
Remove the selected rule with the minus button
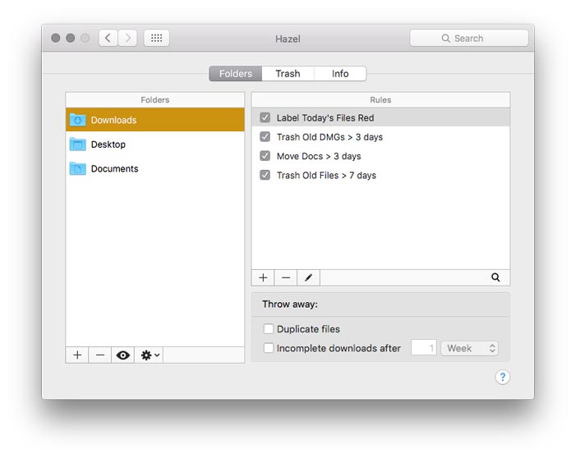click(x=286, y=277)
